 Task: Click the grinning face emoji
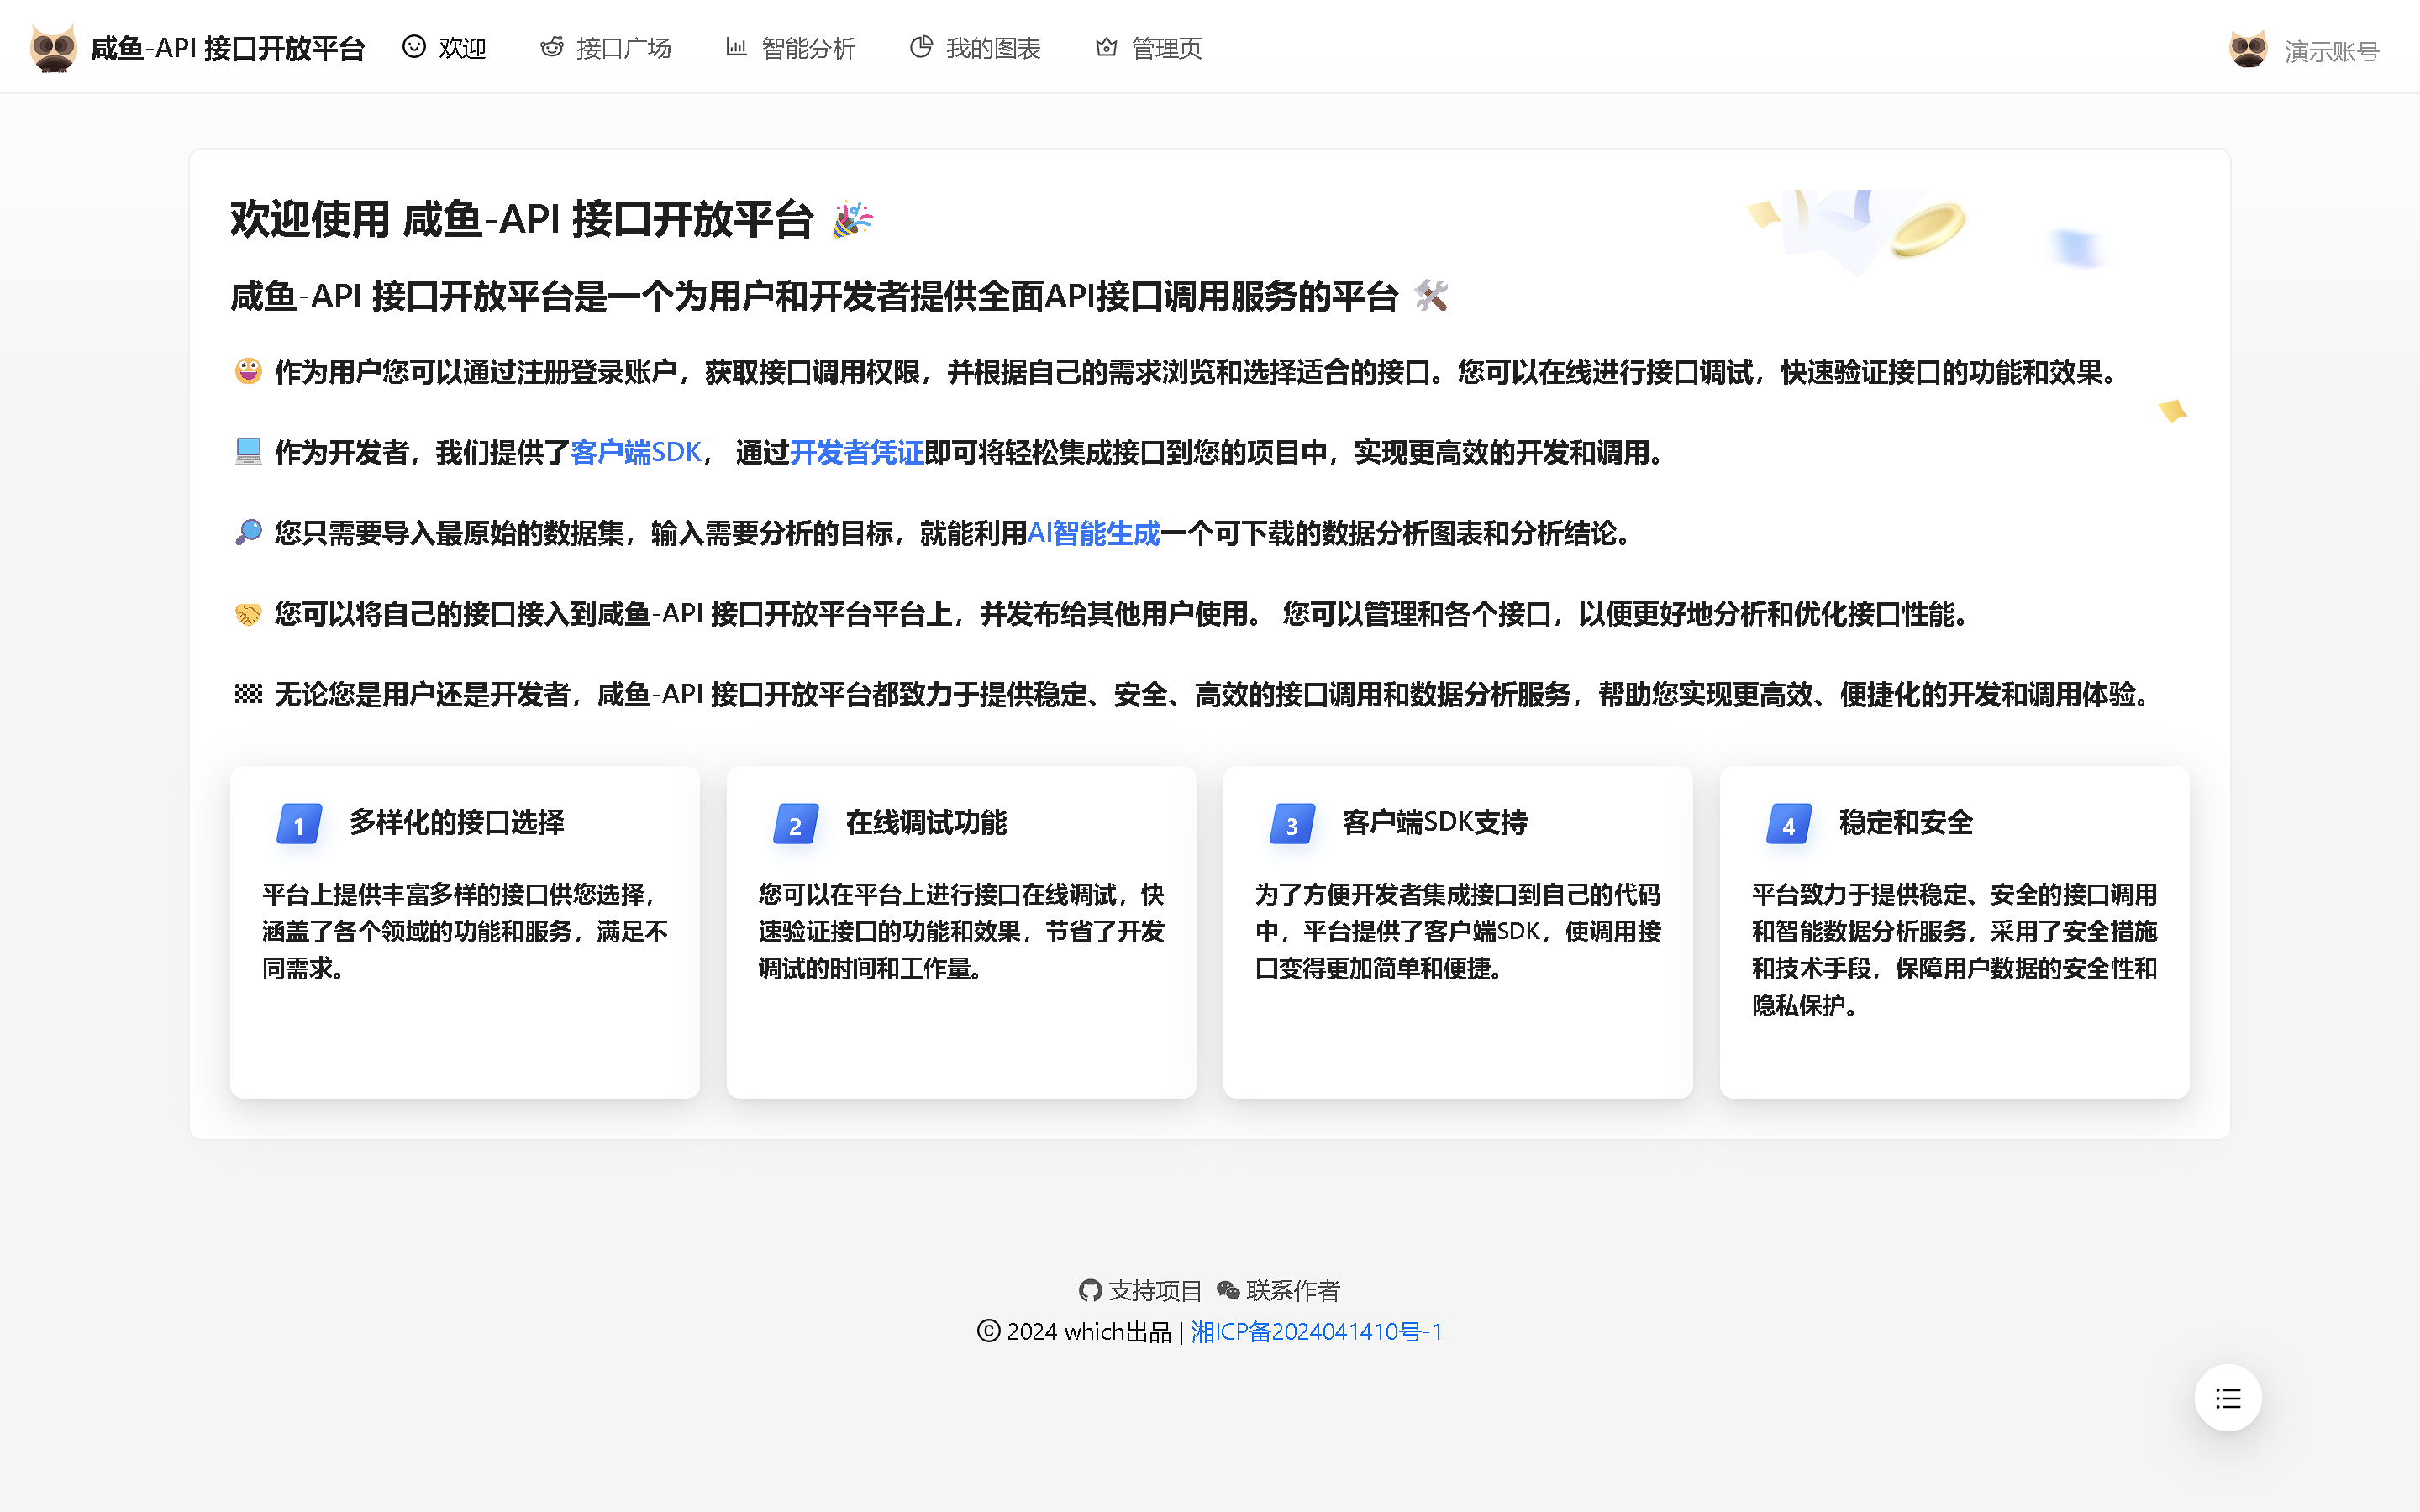tap(248, 371)
